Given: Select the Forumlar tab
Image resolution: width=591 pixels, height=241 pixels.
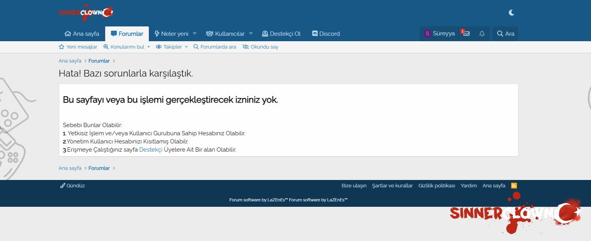Looking at the screenshot, I should click(127, 34).
